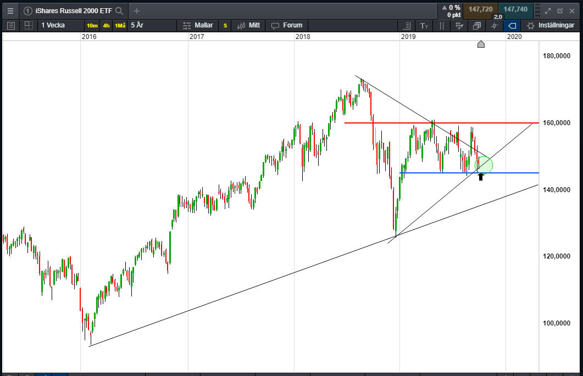This screenshot has width=583, height=376.
Task: Click the 160,0000 price axis label
Action: [x=556, y=122]
